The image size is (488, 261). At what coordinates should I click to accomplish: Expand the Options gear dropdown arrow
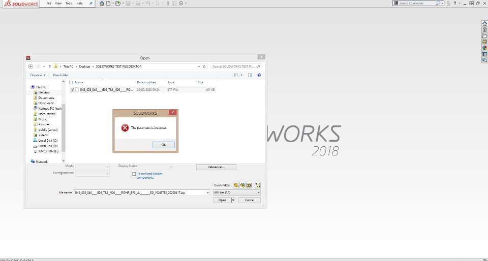pos(186,3)
